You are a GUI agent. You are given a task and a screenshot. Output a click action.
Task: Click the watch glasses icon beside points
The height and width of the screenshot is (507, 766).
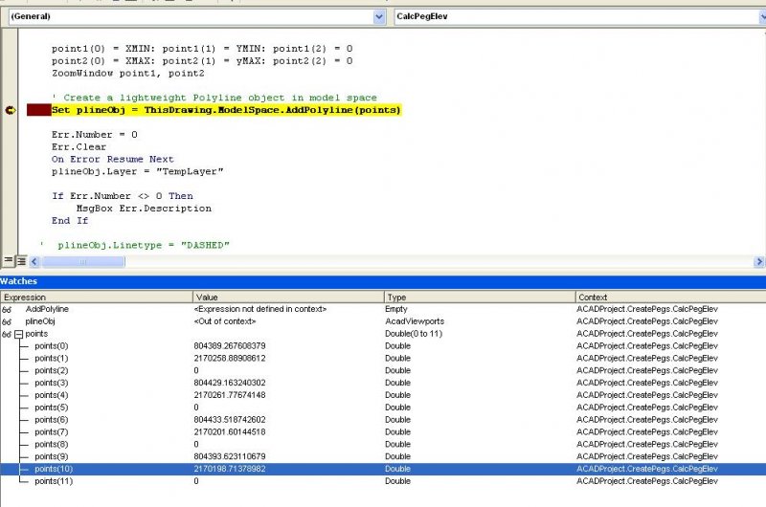(x=7, y=334)
